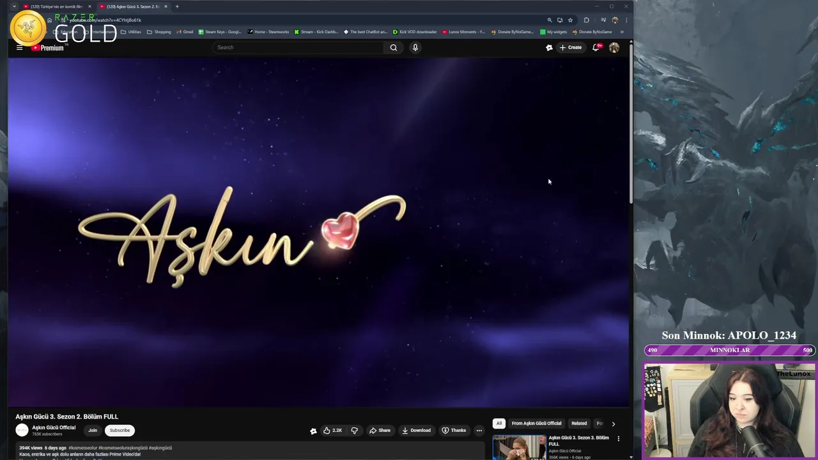Select the Related filter chip
818x460 pixels.
[x=579, y=423]
